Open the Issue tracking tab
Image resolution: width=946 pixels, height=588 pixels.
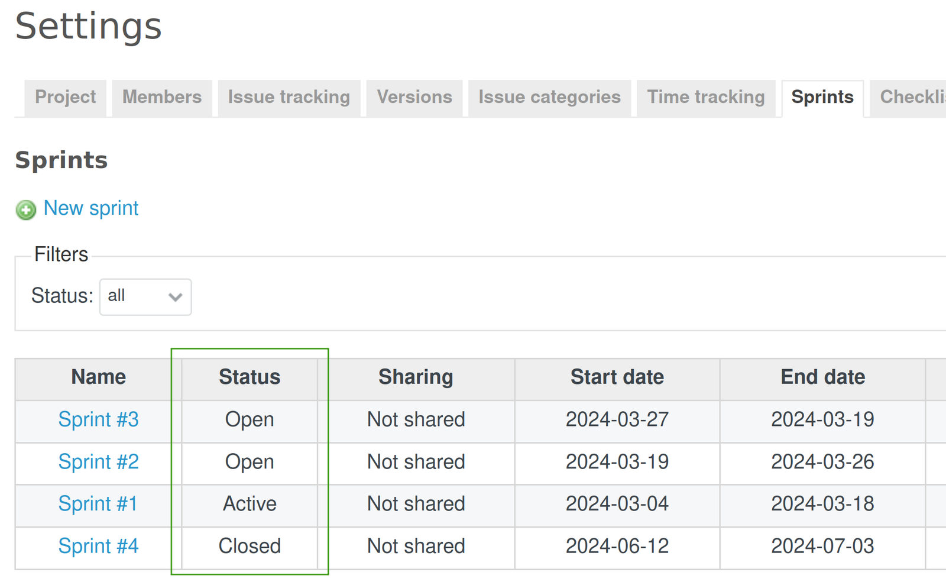tap(287, 97)
